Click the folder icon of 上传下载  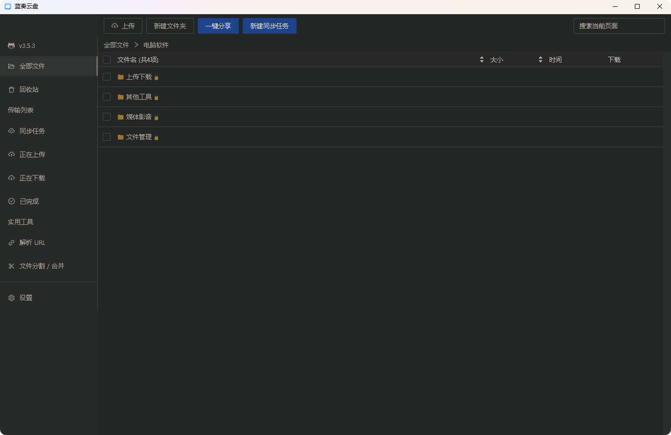120,77
